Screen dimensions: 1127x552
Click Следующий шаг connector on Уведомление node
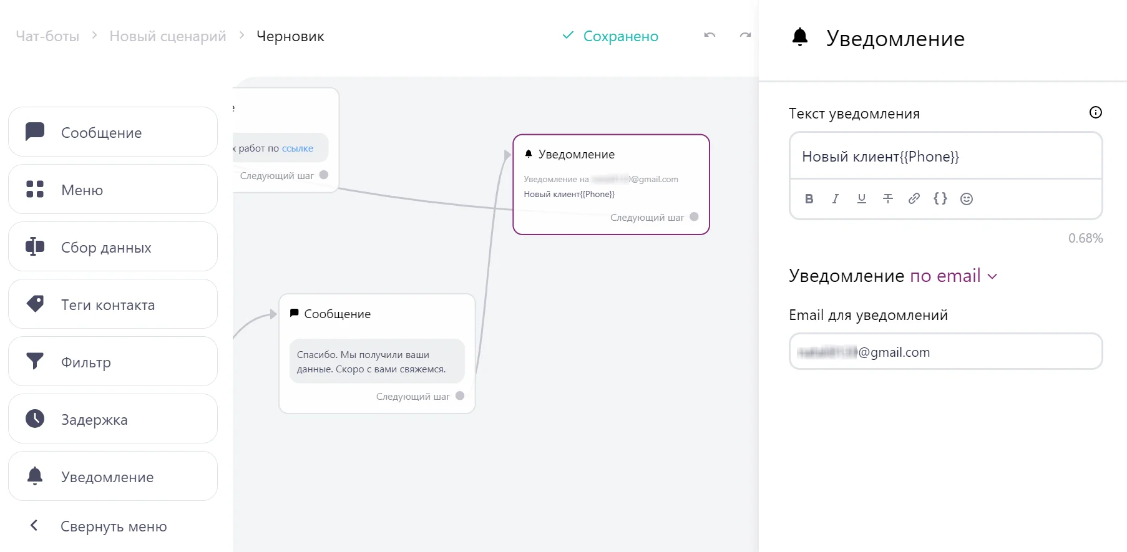pos(694,217)
